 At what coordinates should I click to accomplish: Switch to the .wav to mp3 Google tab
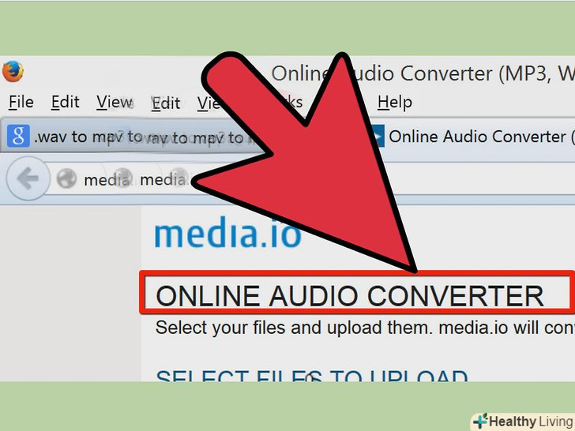[132, 137]
